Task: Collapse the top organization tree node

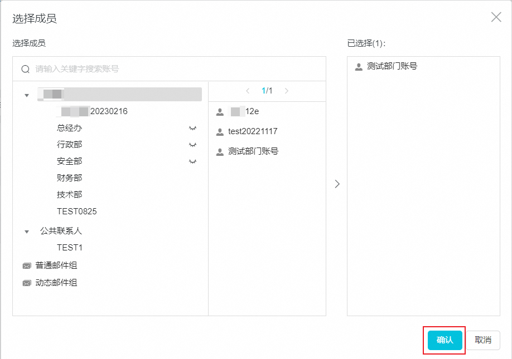Action: [x=27, y=95]
